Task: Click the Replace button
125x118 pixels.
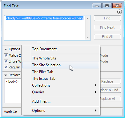Action: [110, 81]
